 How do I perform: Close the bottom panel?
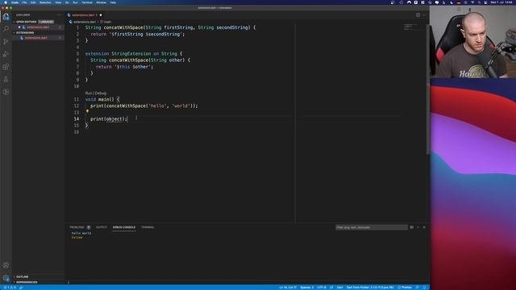(424, 227)
